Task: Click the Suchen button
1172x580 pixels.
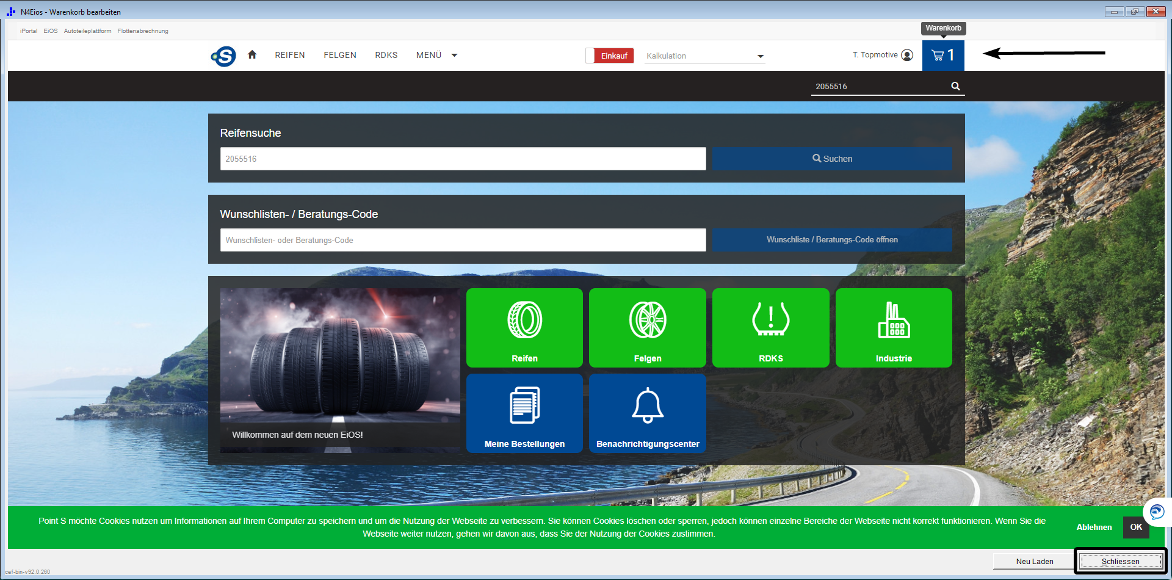Action: point(832,159)
